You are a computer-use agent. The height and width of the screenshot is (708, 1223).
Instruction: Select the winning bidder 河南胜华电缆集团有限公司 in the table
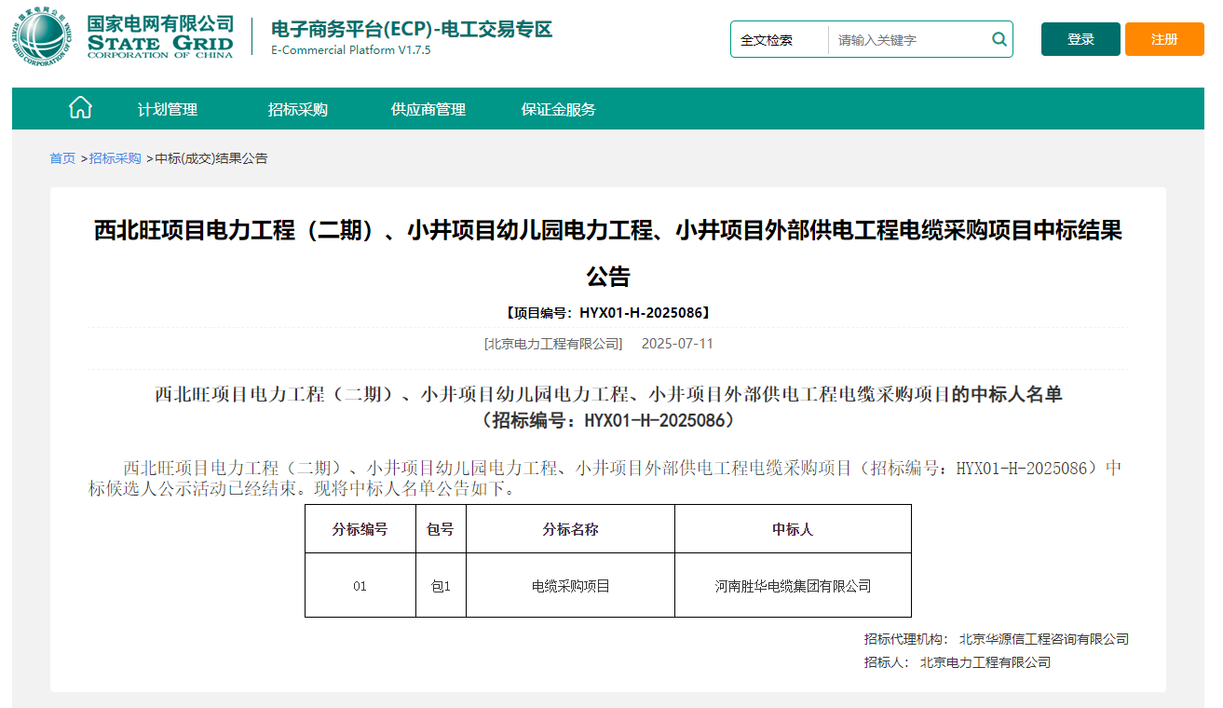click(x=793, y=584)
